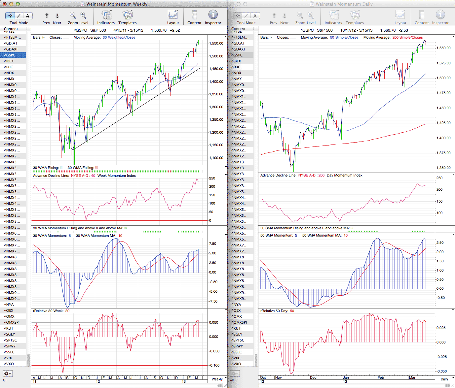Screen dimensions: 455x388
Task: Click Weekly symbol list scrollbar
Action: point(28,360)
